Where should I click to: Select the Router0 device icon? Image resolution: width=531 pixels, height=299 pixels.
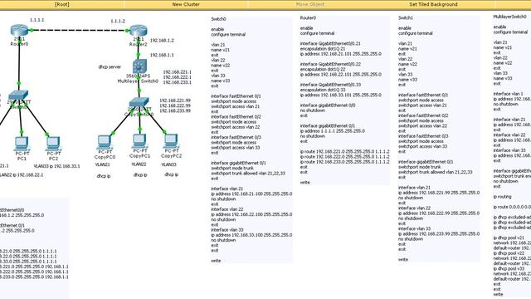tap(19, 31)
